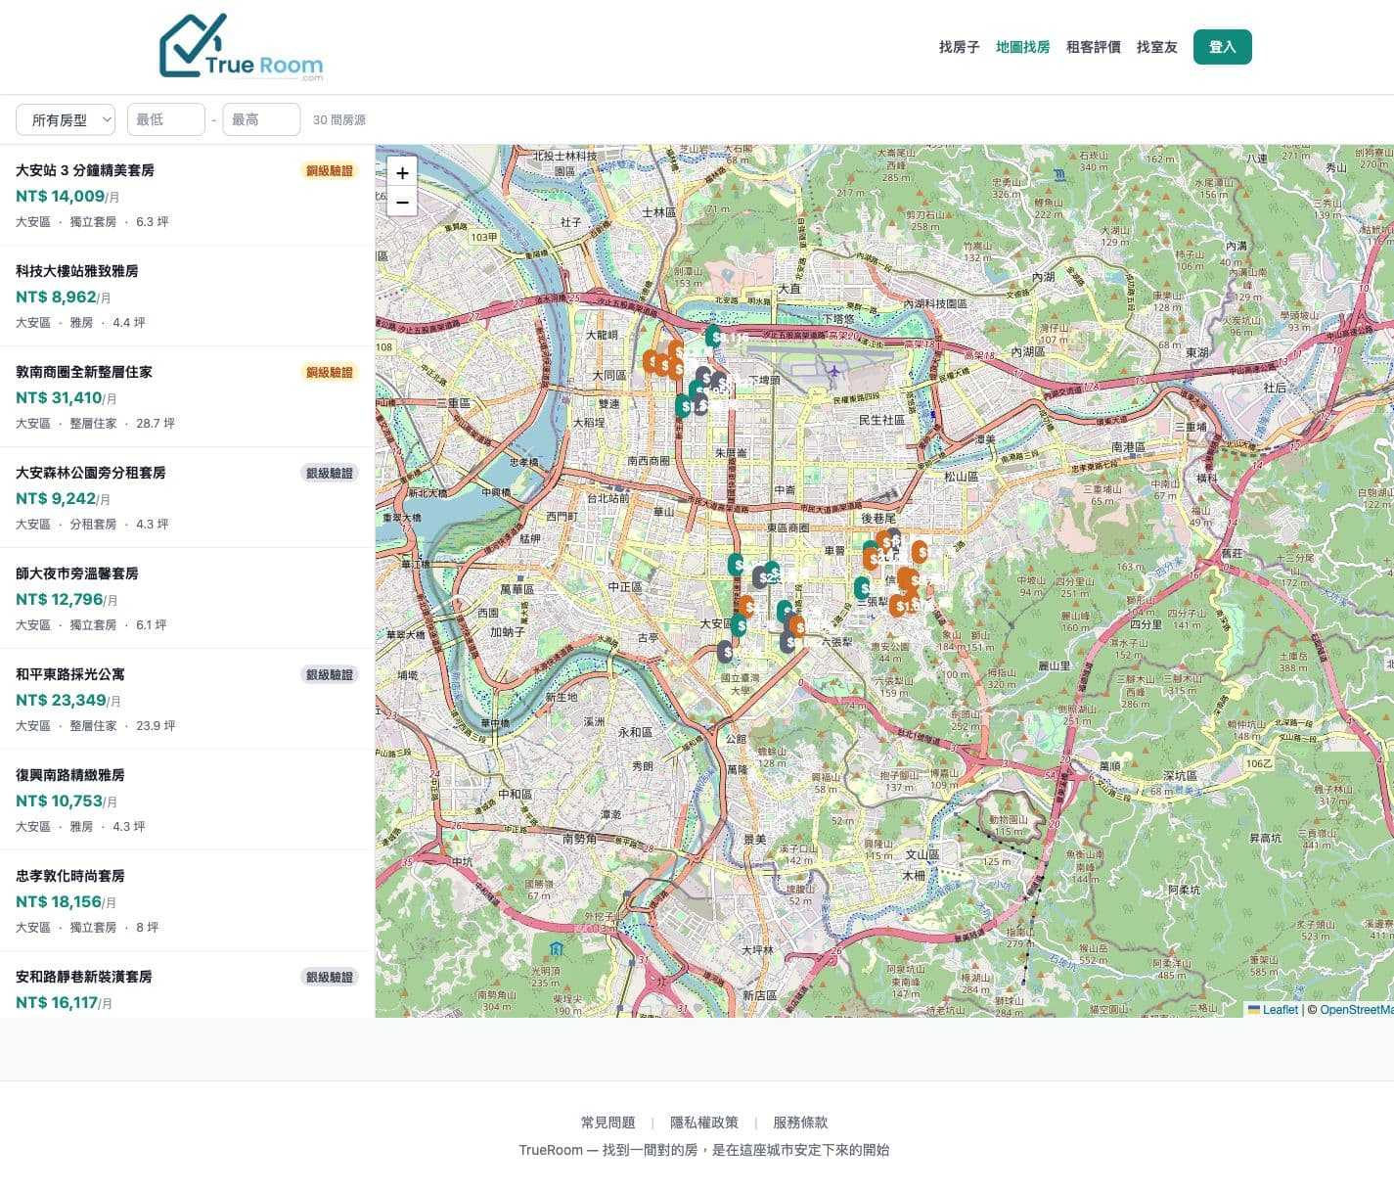This screenshot has height=1191, width=1394.
Task: Go to the 找房子 nav item
Action: (x=959, y=47)
